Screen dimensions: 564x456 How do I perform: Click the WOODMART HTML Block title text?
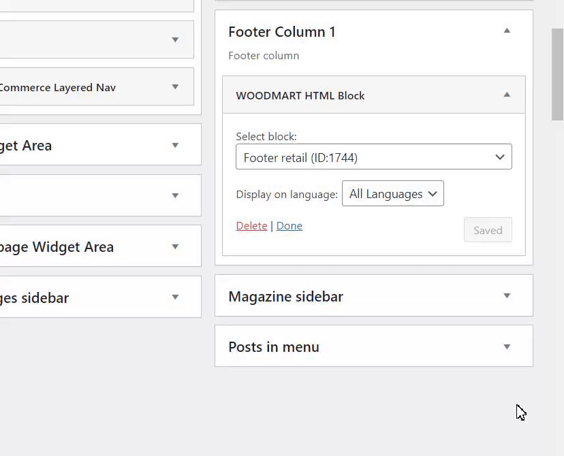pyautogui.click(x=300, y=96)
